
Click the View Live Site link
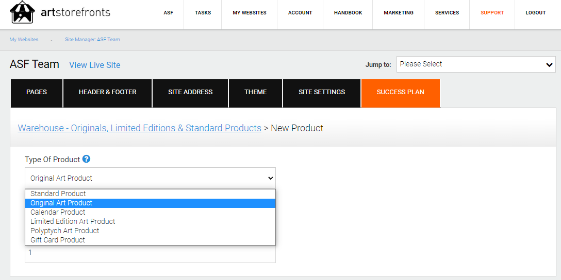(95, 65)
